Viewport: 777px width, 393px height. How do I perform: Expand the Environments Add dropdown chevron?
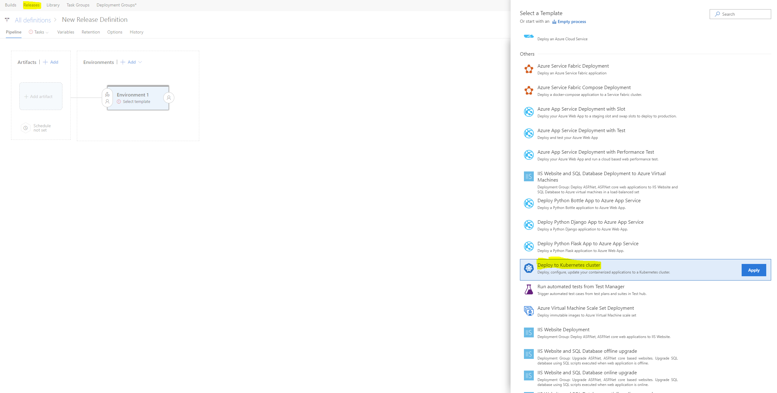pos(140,62)
